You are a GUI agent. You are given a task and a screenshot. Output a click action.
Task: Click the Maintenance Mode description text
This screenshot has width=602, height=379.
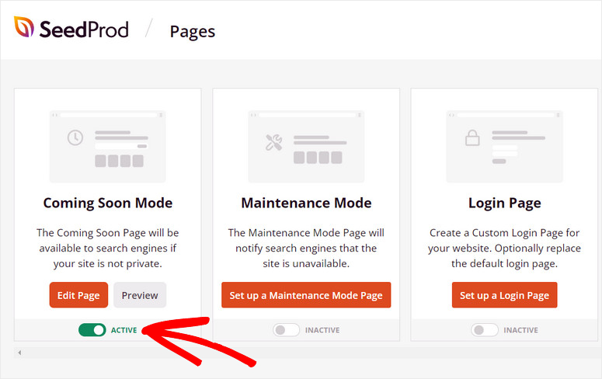click(x=306, y=248)
